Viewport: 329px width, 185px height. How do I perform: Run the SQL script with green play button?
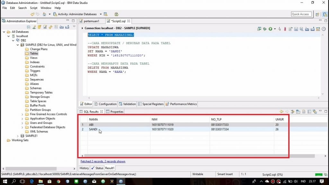(270, 29)
